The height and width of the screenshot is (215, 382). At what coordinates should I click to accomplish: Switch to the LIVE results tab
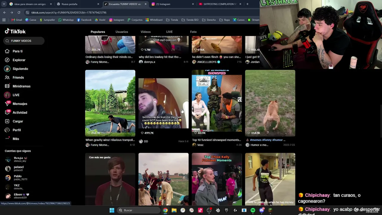point(170,32)
